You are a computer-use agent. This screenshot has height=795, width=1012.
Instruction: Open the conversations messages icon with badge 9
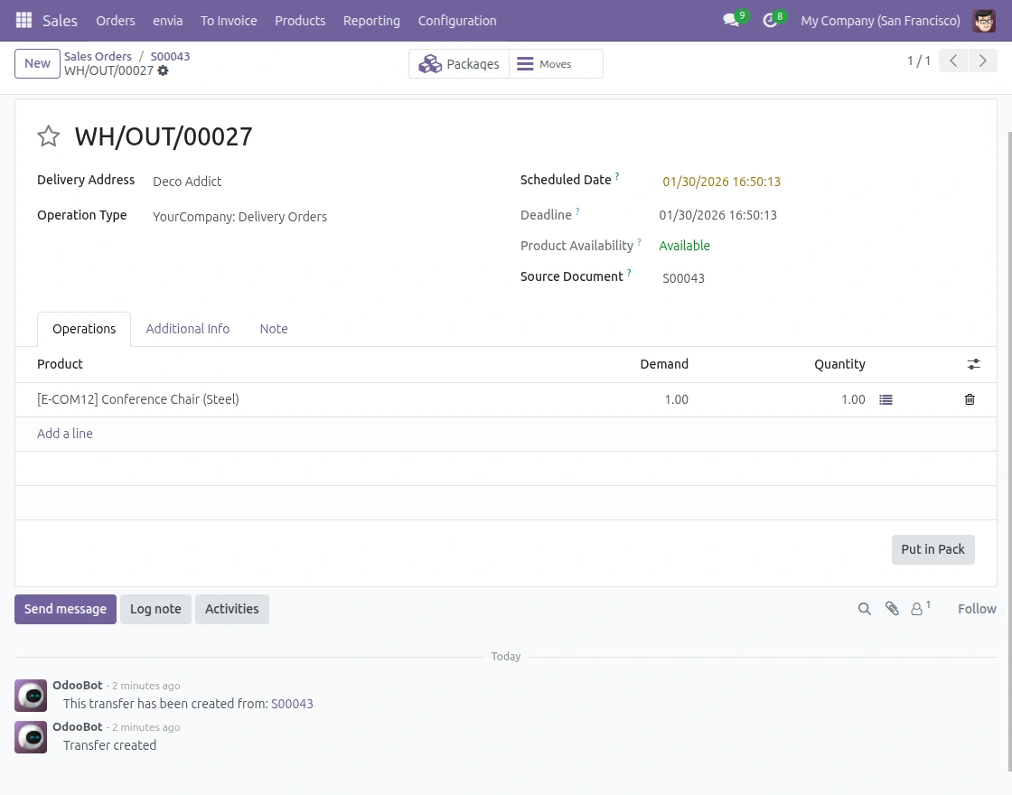click(x=731, y=21)
